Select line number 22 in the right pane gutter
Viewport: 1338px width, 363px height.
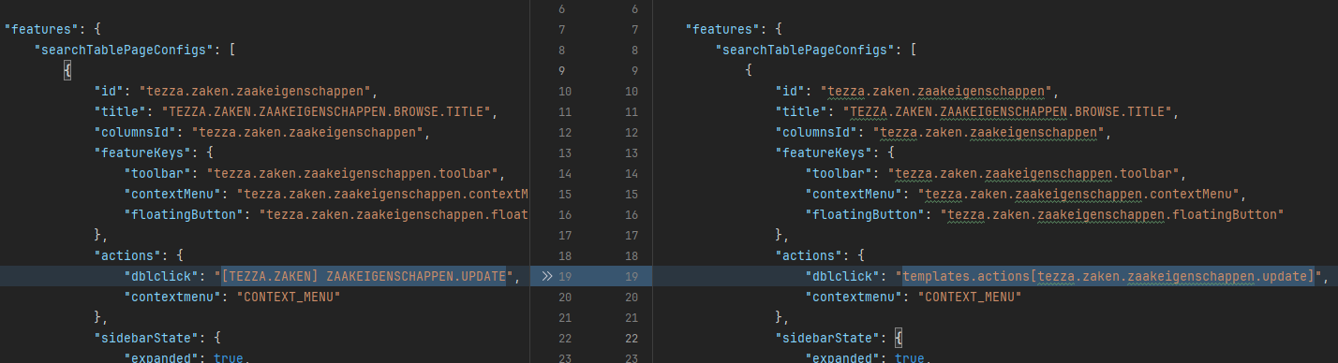click(631, 338)
